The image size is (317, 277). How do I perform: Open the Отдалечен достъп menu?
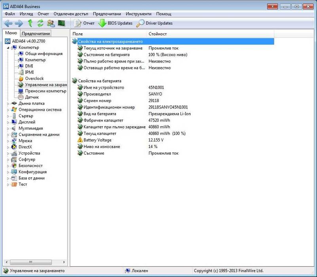coord(71,14)
